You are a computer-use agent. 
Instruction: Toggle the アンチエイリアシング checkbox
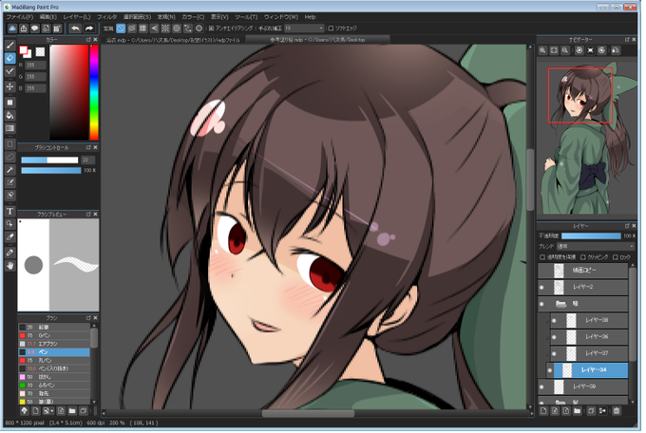pos(211,28)
